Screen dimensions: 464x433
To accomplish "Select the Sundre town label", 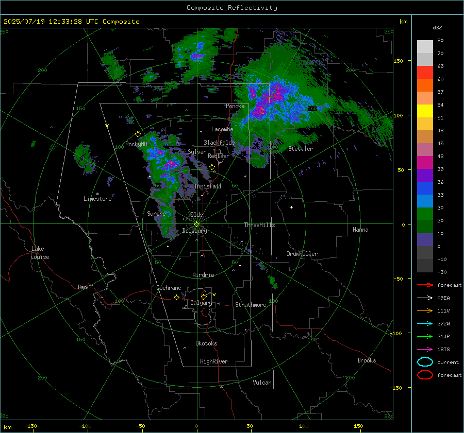I will pyautogui.click(x=156, y=213).
